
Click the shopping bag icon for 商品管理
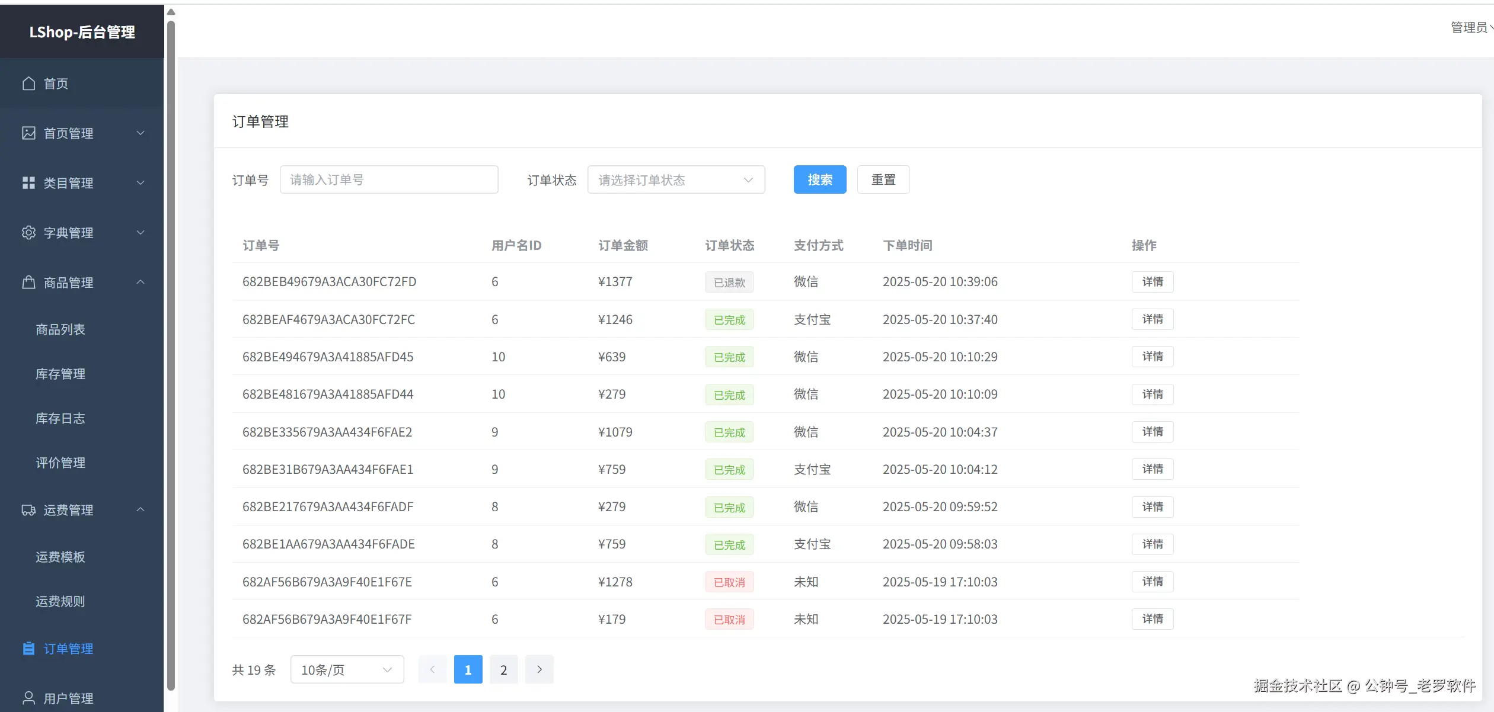coord(28,283)
